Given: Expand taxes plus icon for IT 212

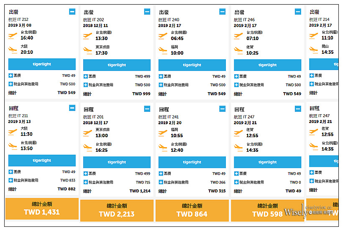Looking at the screenshot, I should point(11,84).
